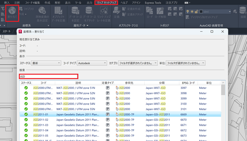The height and width of the screenshot is (141, 247).
Task: Click リンクテンプレートを定義 link icon
Action: (104, 11)
